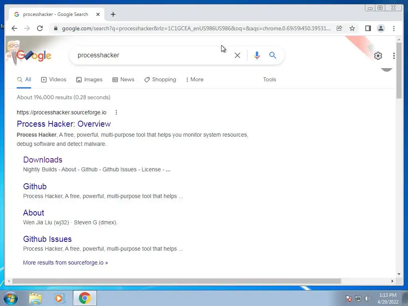Click vertical scrollbar down arrow
Viewport: 408px width, 306px height.
coord(399,274)
